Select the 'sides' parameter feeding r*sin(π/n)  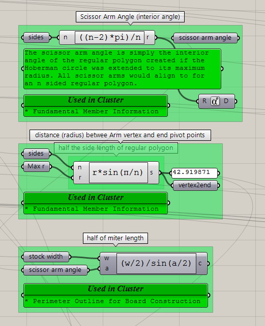[36, 154]
